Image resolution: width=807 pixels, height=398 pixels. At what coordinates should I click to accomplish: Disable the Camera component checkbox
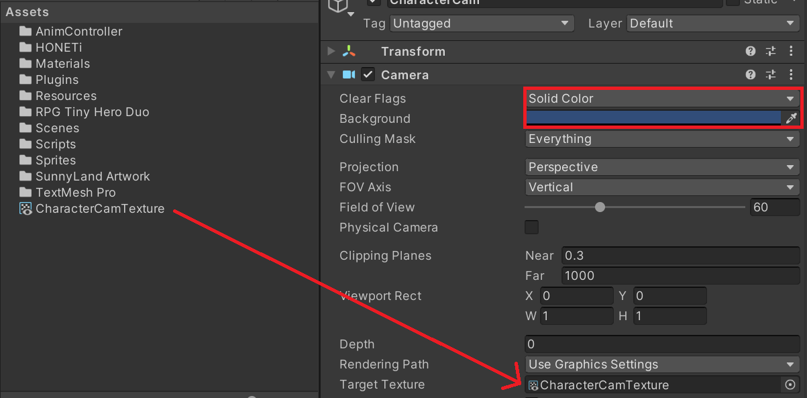point(368,74)
